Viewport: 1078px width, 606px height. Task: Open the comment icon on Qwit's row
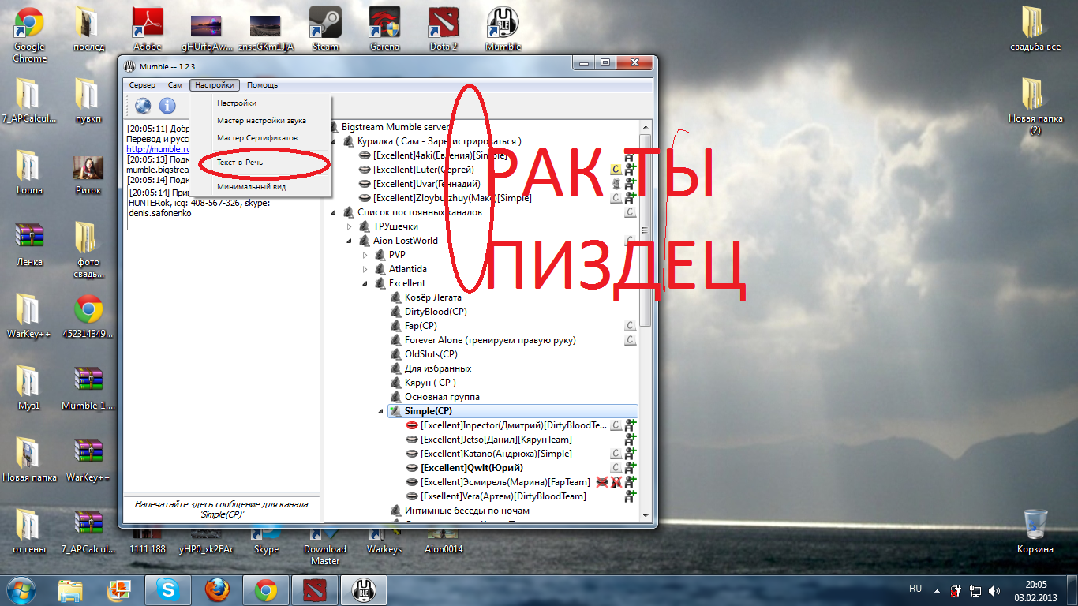616,467
